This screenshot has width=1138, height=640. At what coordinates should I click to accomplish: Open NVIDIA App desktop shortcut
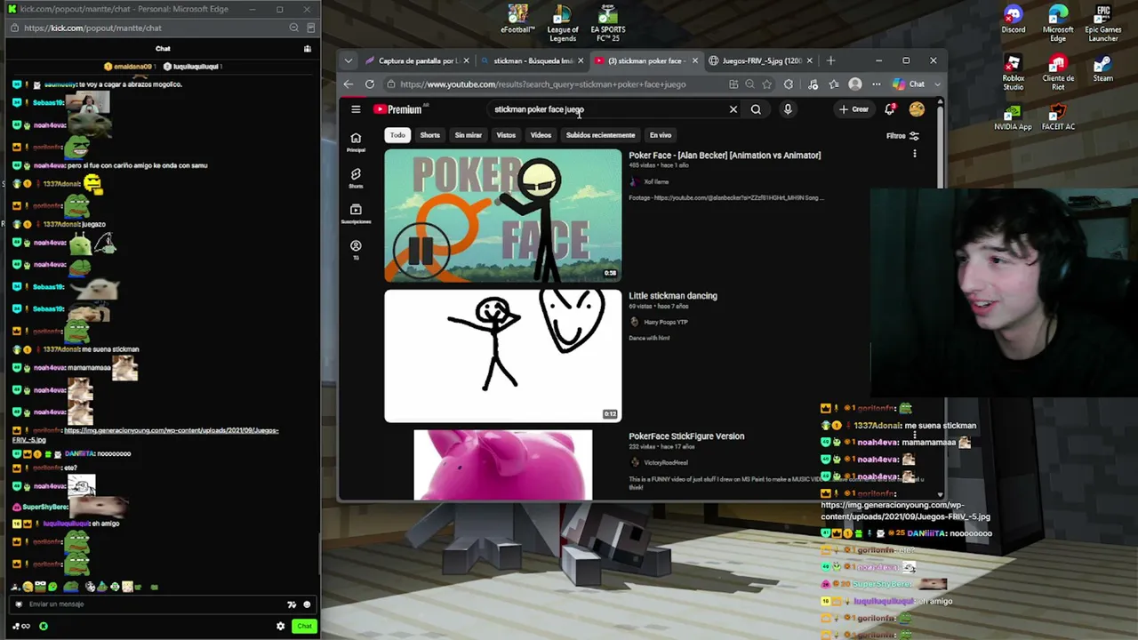[1013, 117]
